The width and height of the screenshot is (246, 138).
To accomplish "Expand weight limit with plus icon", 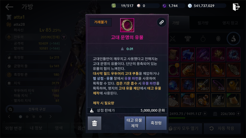I will [205, 113].
